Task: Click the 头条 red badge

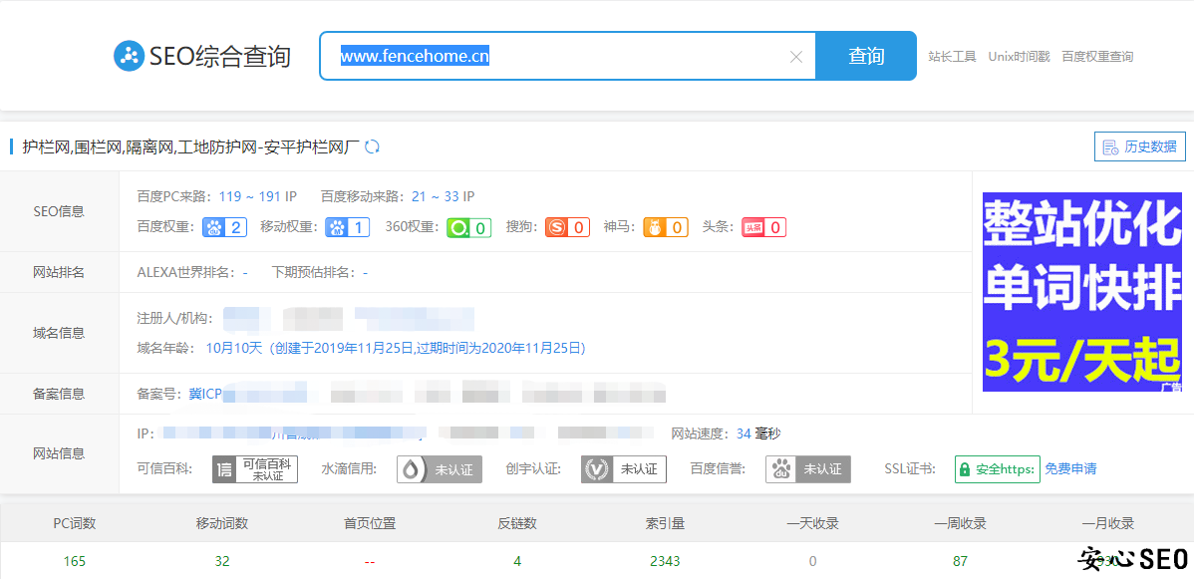Action: pos(763,227)
